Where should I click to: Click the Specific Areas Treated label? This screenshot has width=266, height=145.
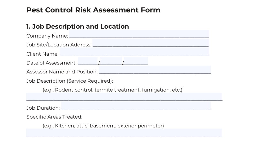[54, 117]
